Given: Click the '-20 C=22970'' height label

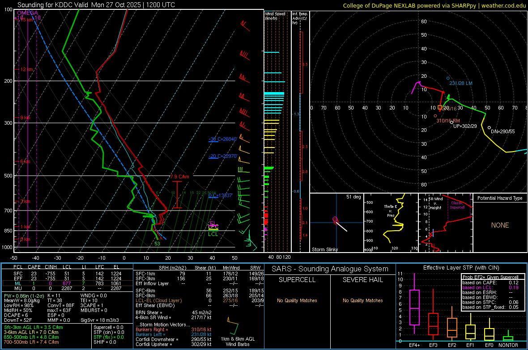Looking at the screenshot, I should [x=223, y=156].
